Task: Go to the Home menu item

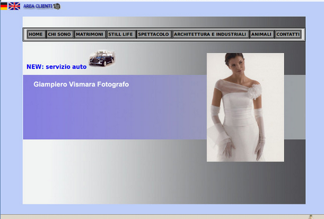Action: point(36,34)
